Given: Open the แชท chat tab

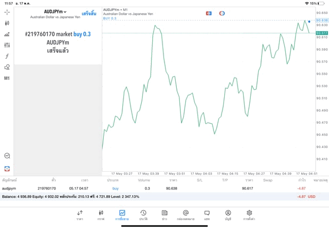Looking at the screenshot, I should tap(207, 215).
